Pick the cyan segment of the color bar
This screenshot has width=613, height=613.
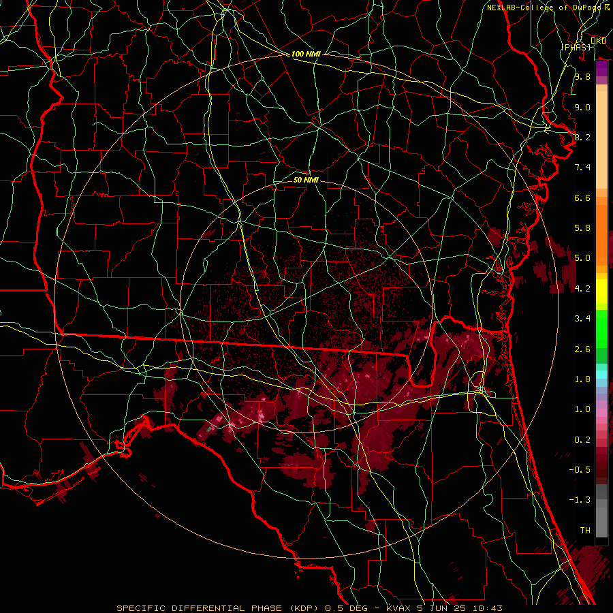601,375
